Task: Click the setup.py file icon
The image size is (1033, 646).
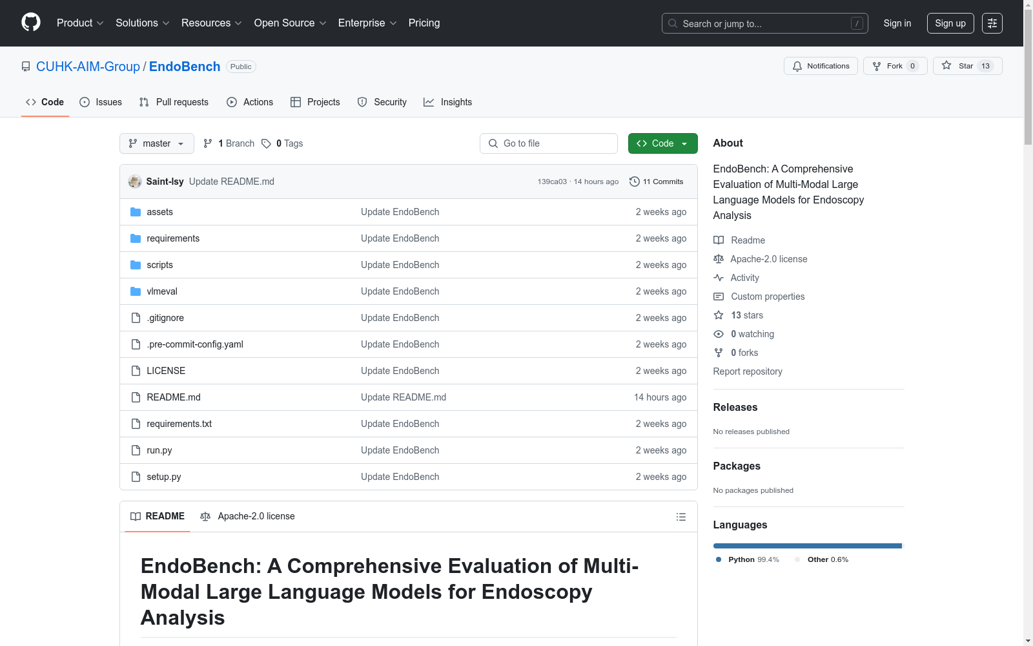Action: [136, 477]
